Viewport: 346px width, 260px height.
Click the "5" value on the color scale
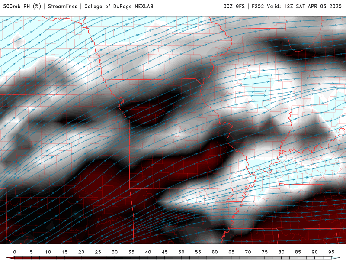tap(31, 252)
